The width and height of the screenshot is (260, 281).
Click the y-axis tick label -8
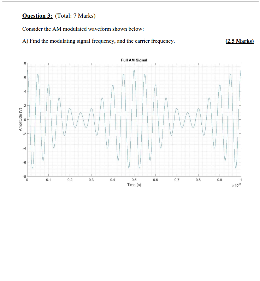(24, 177)
